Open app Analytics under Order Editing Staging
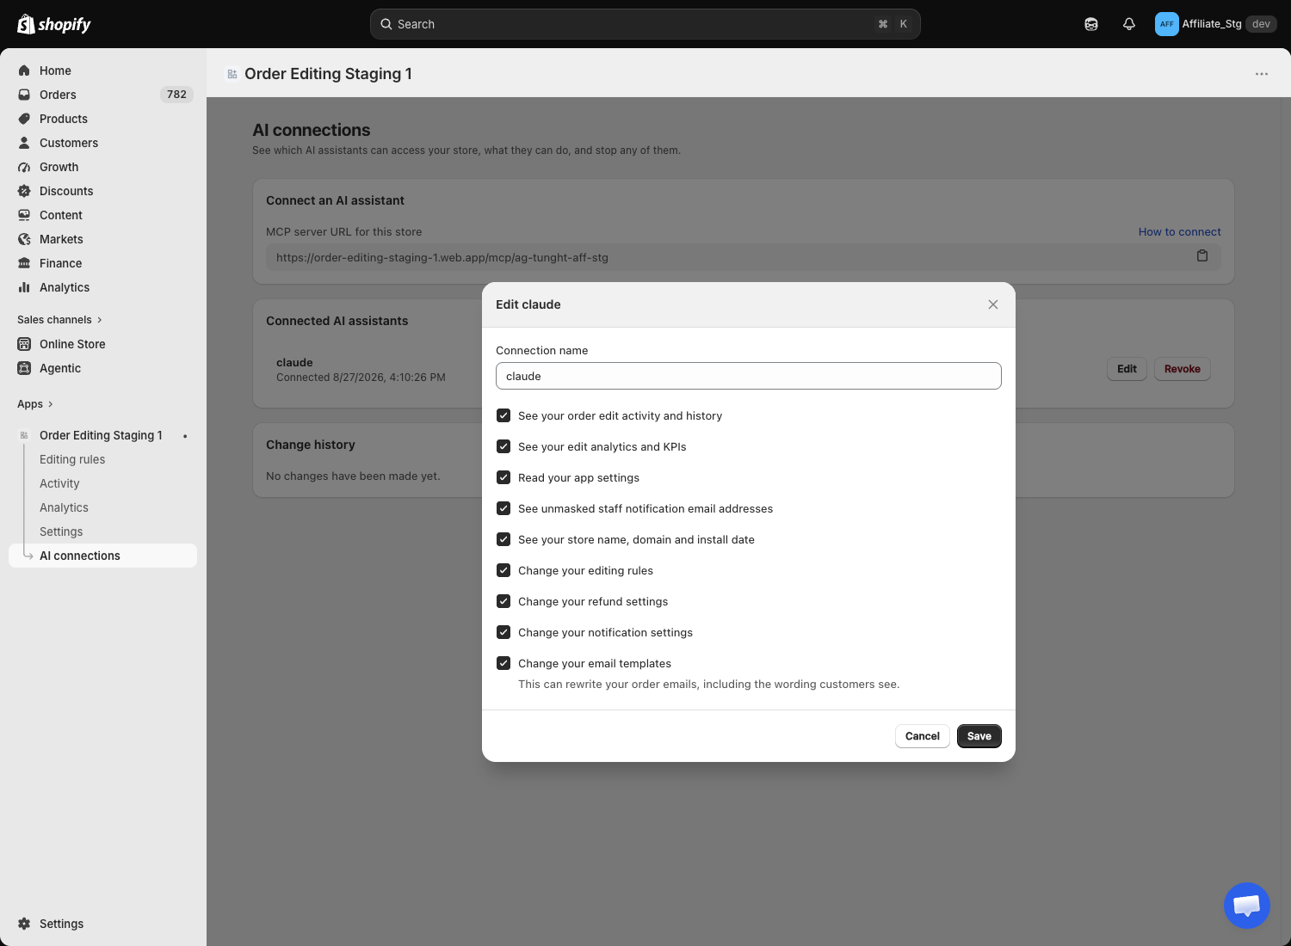This screenshot has width=1291, height=946. click(x=64, y=507)
